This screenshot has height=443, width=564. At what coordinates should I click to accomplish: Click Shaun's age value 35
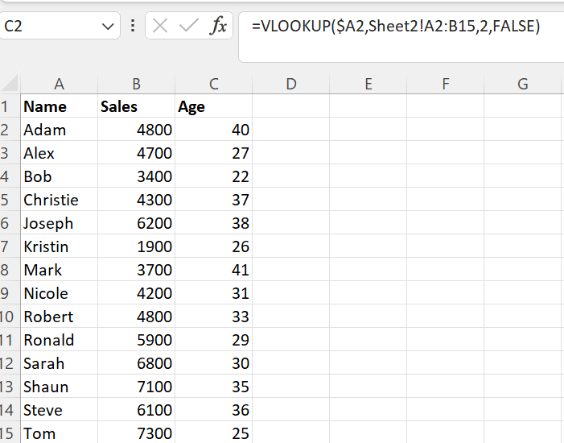(x=214, y=386)
